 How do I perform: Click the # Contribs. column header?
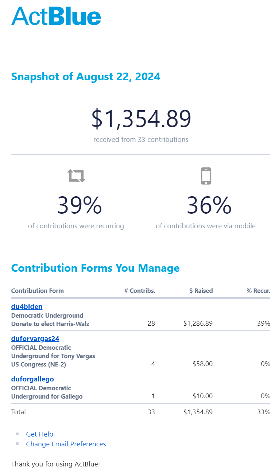point(140,291)
